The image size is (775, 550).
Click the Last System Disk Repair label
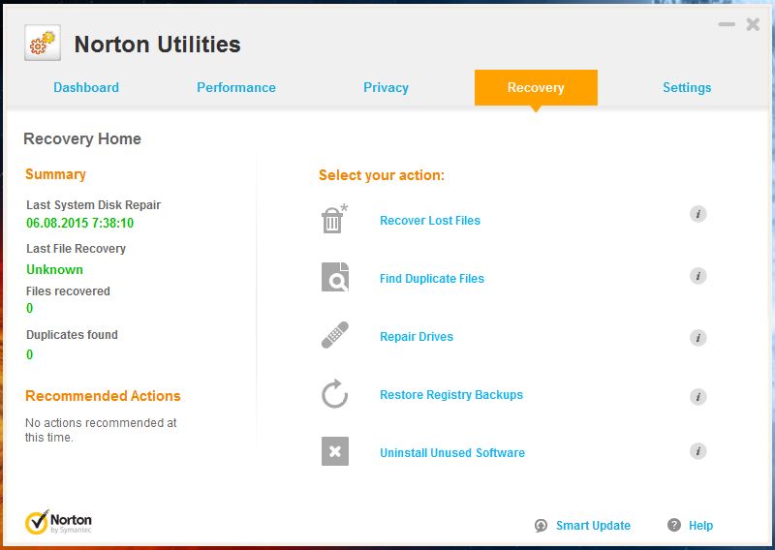pos(93,204)
